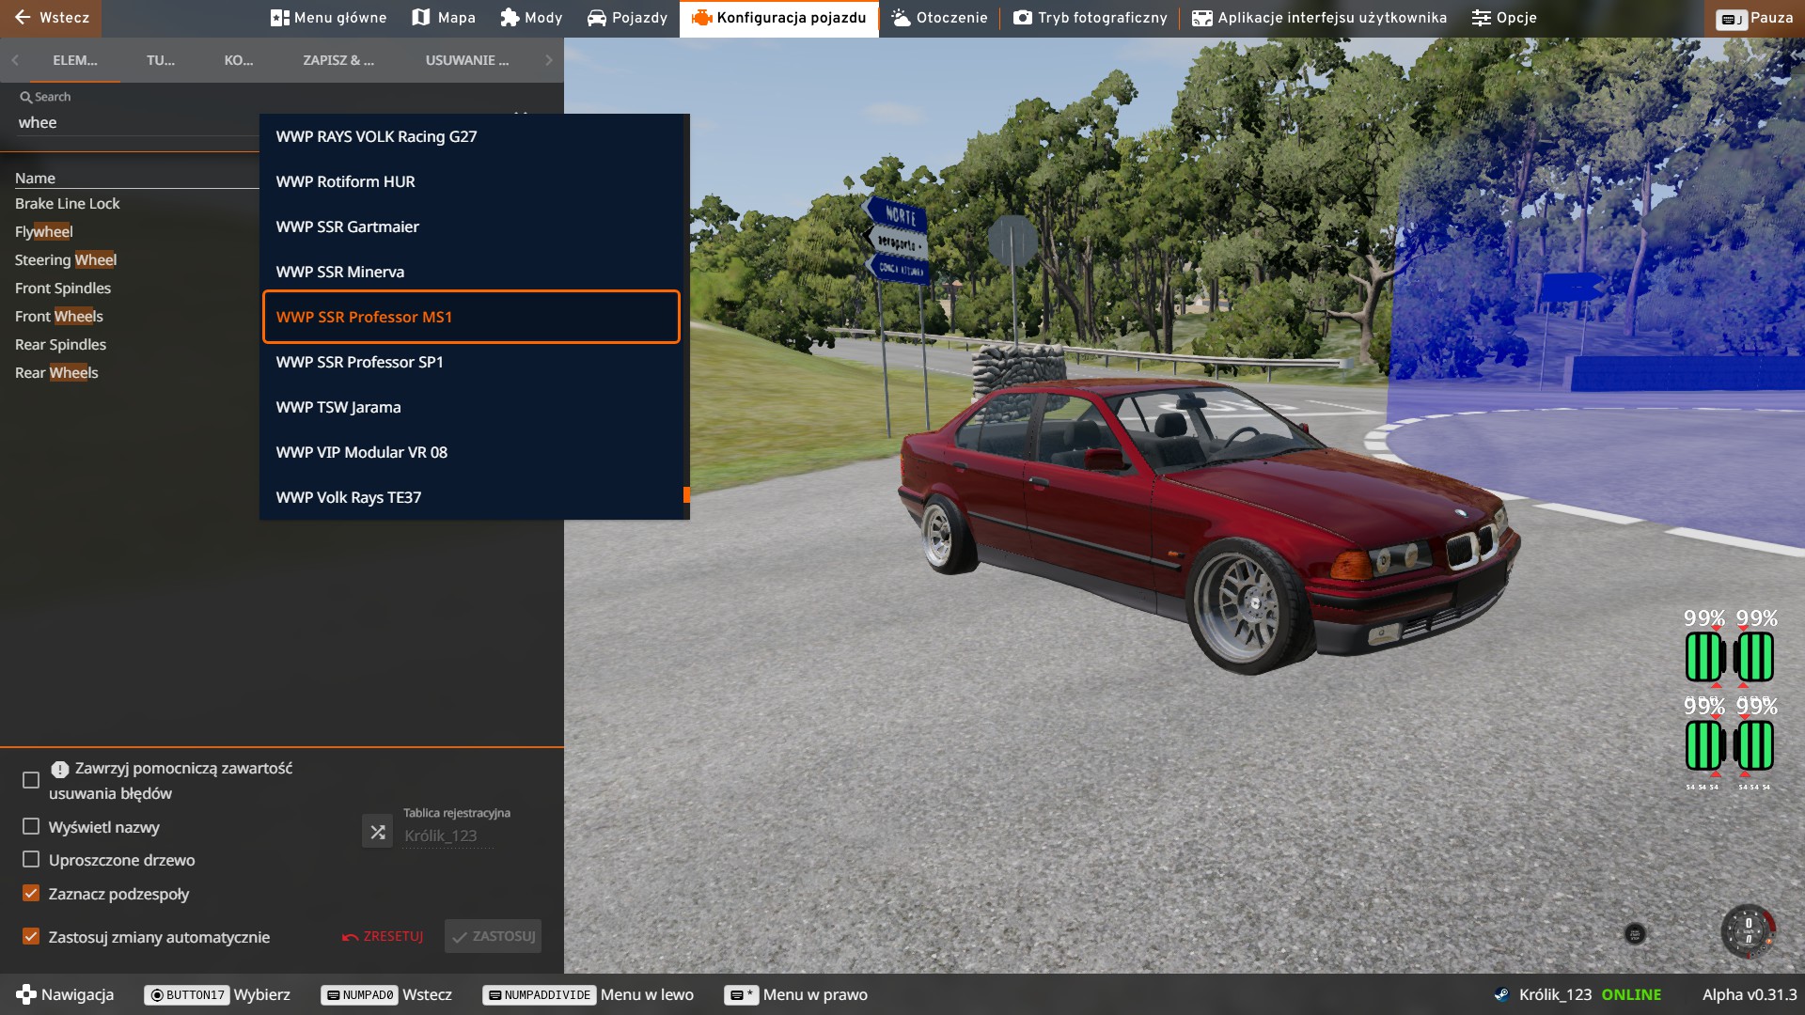Click the BUTTON17 Wybierz hint
The height and width of the screenshot is (1015, 1805).
coord(217,994)
